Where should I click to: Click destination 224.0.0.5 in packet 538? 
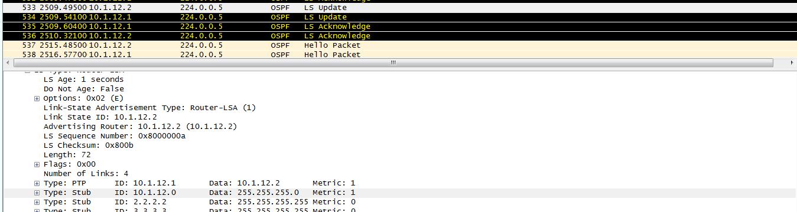click(201, 55)
